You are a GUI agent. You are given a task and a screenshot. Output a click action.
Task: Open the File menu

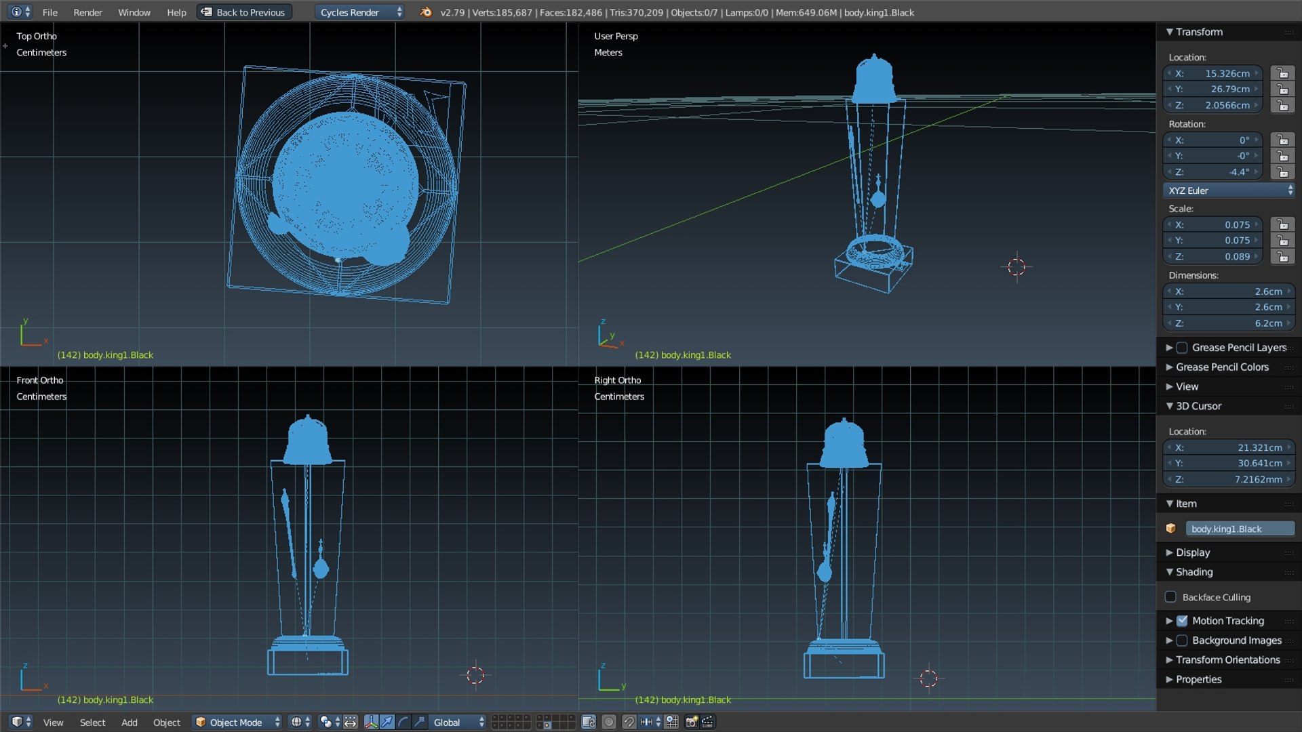coord(50,12)
